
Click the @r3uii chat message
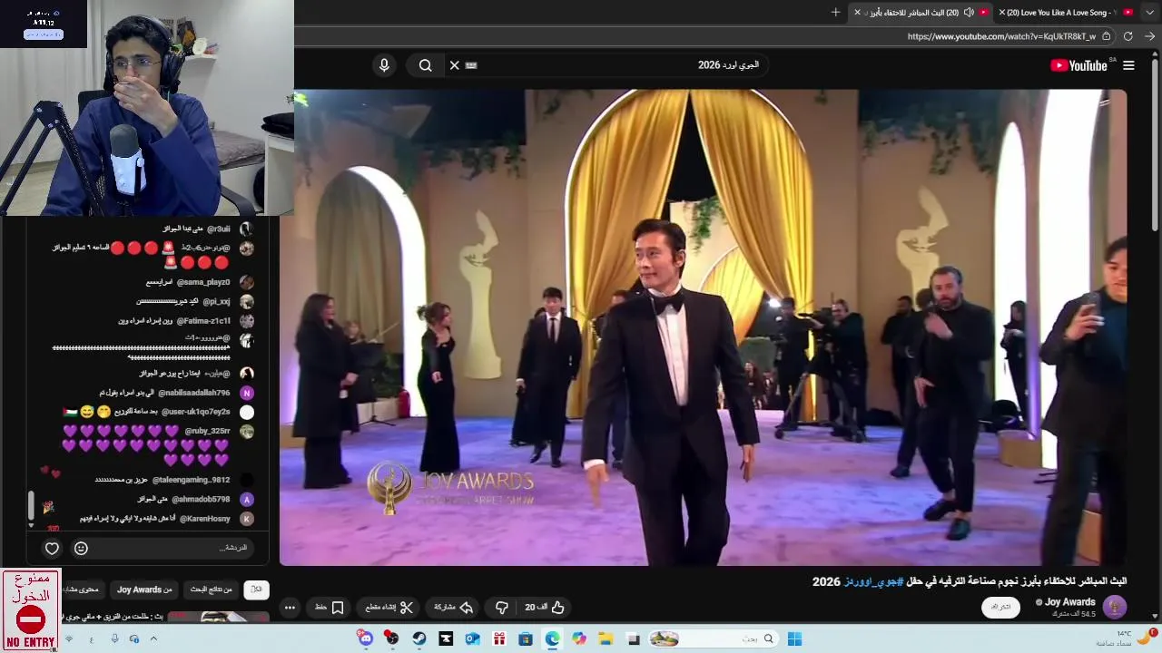point(196,229)
